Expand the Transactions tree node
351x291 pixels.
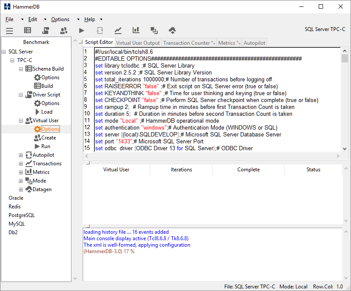click(21, 164)
